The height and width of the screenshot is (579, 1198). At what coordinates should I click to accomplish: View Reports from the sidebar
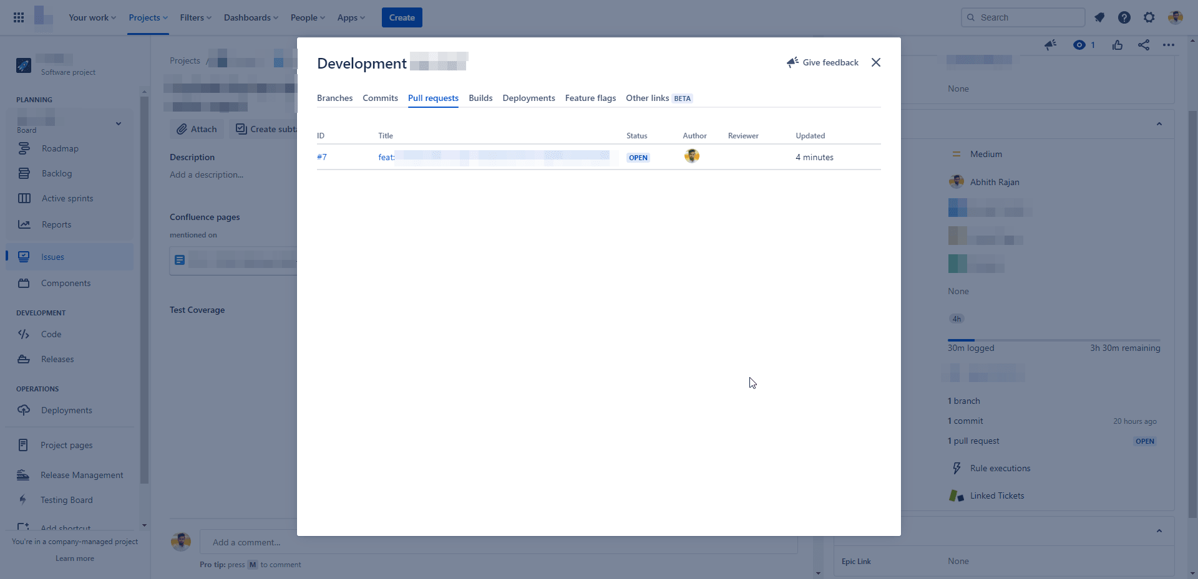coord(56,224)
